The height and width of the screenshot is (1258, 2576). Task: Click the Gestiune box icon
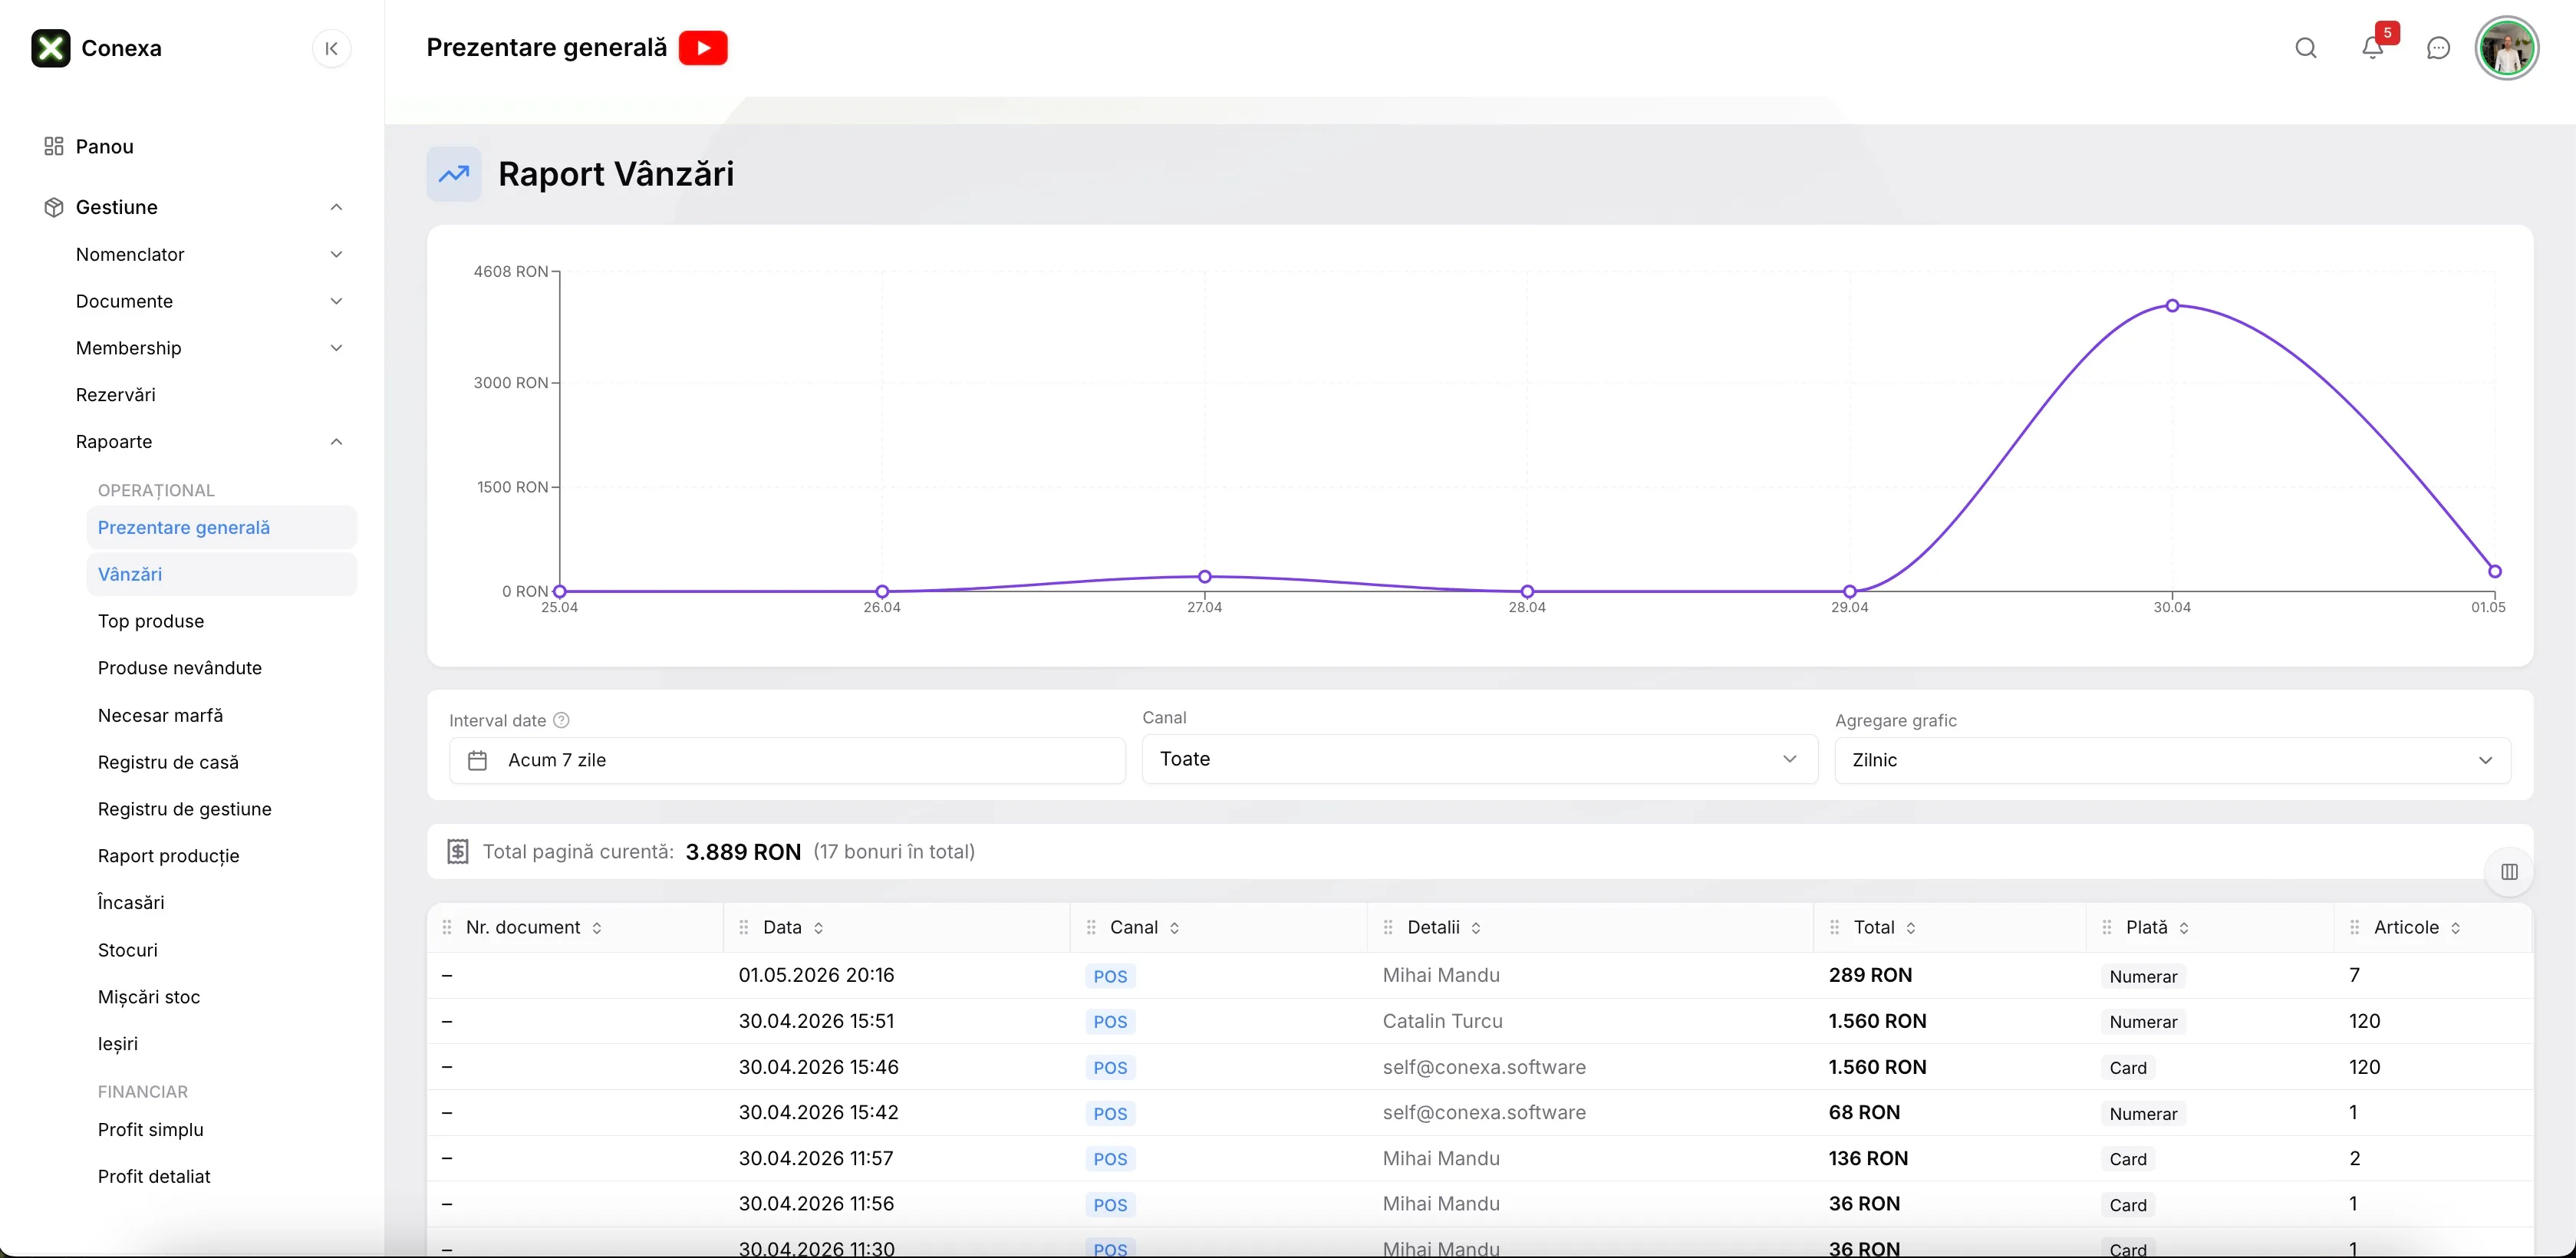pos(54,207)
